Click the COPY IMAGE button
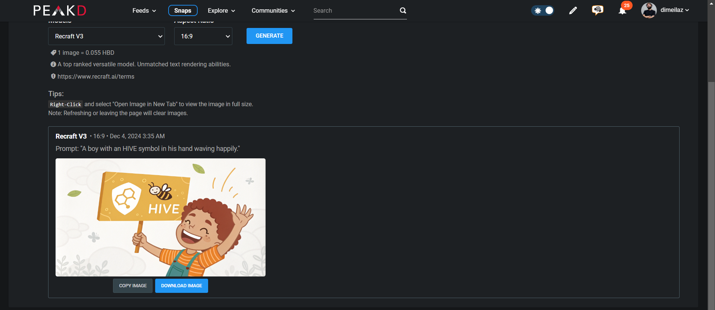 (133, 286)
